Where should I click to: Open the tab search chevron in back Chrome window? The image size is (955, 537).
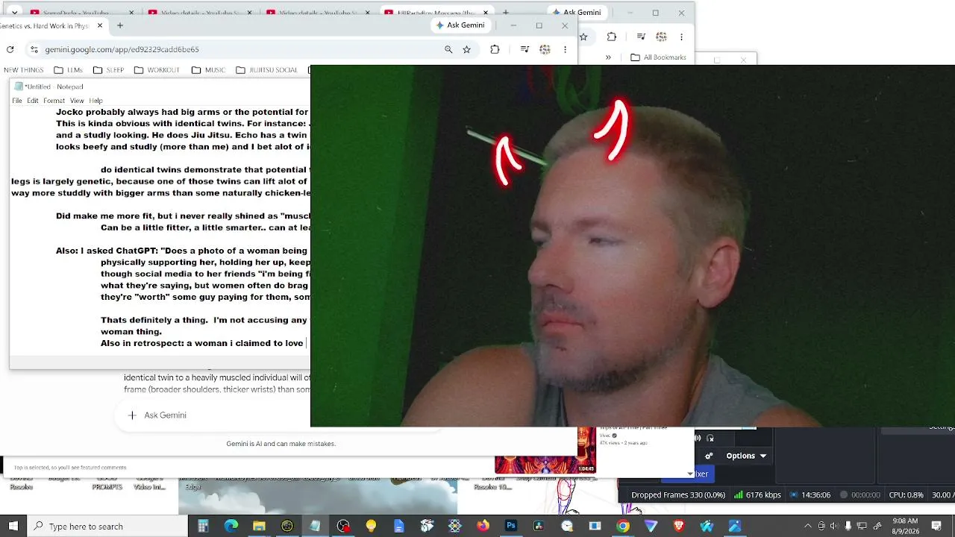coord(14,13)
